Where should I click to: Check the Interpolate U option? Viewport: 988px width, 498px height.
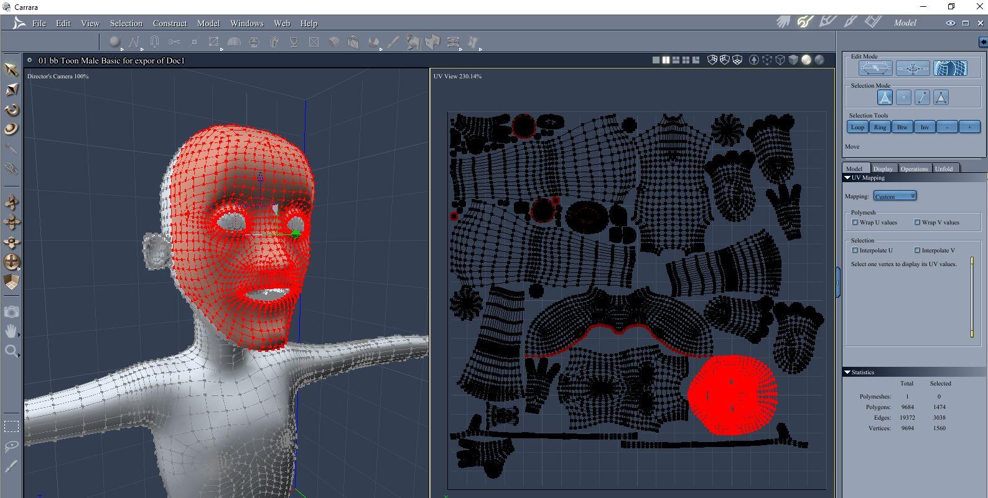[855, 251]
